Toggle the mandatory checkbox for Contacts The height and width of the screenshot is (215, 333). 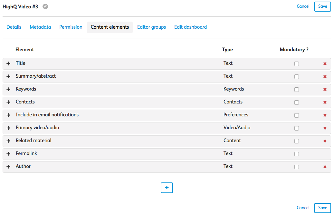pos(297,103)
